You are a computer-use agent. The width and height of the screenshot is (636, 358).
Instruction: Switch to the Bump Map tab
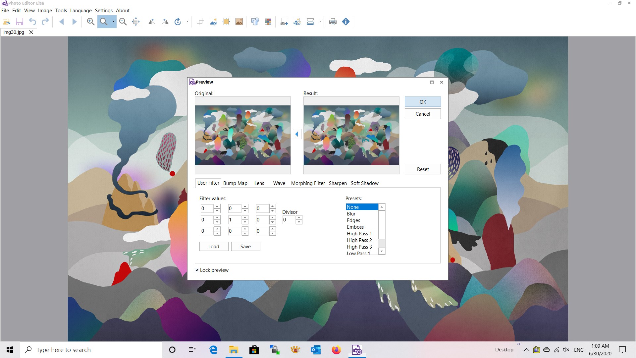coord(235,183)
